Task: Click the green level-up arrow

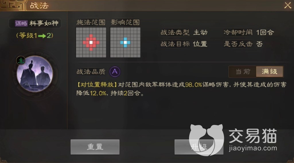Action: 42,36
